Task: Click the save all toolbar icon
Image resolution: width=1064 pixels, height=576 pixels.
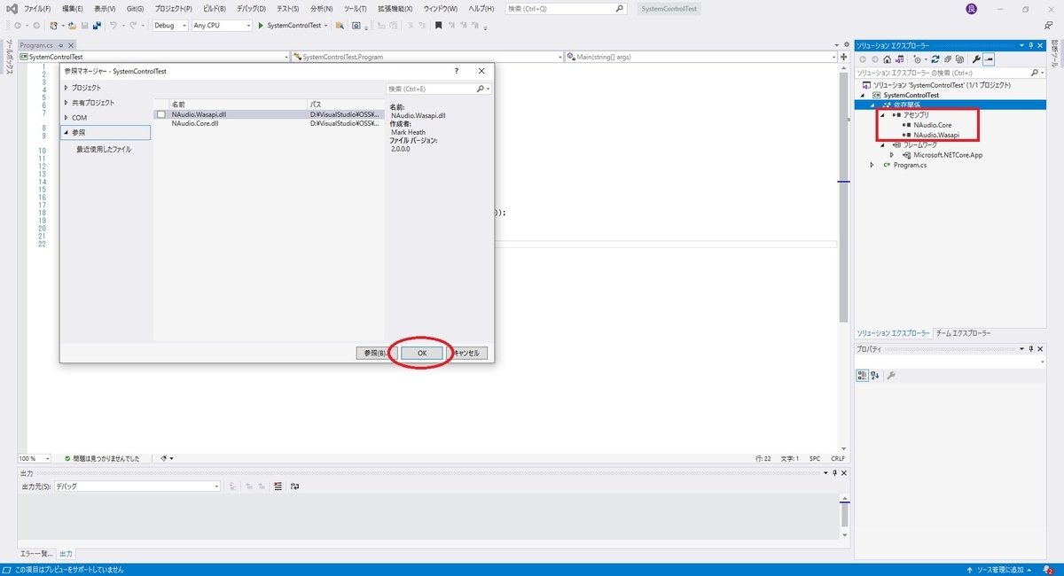Action: (95, 25)
